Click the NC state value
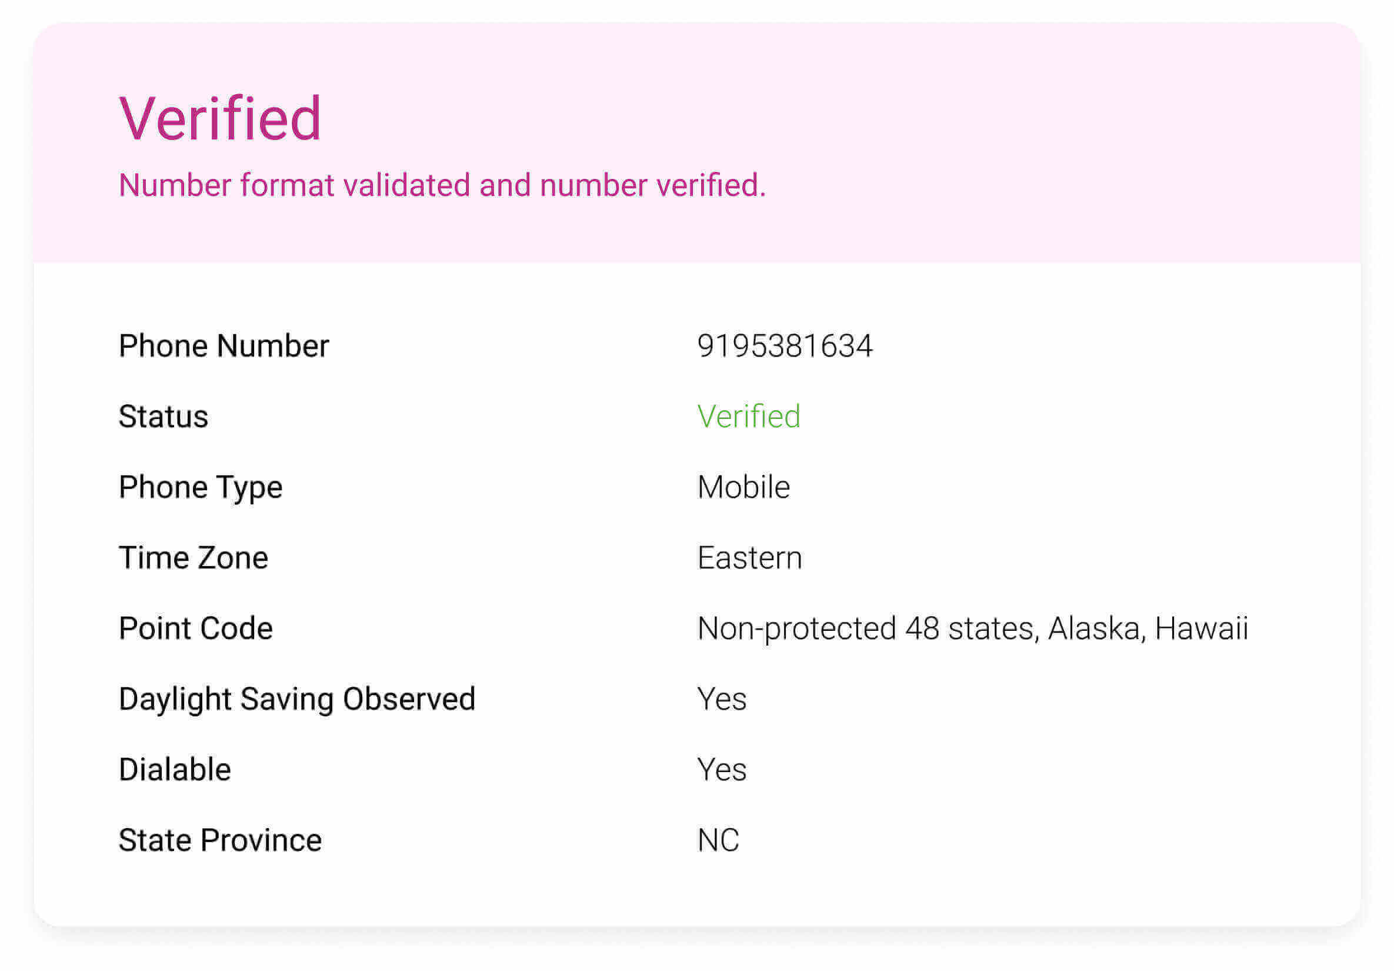The width and height of the screenshot is (1394, 971). click(x=718, y=840)
